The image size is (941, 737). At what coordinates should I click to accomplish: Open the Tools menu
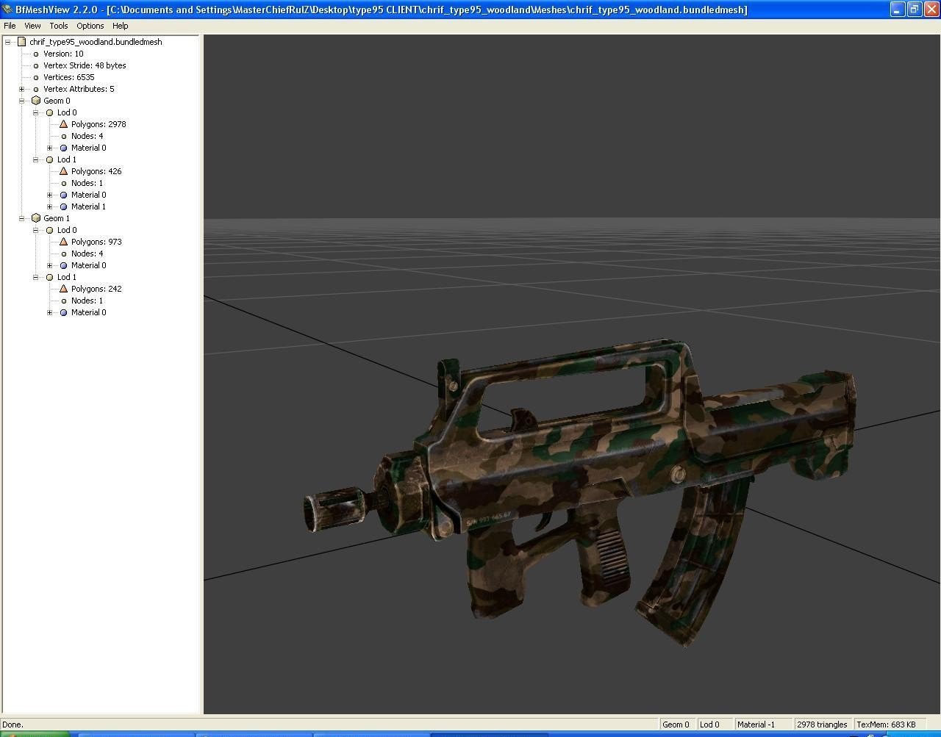tap(59, 26)
